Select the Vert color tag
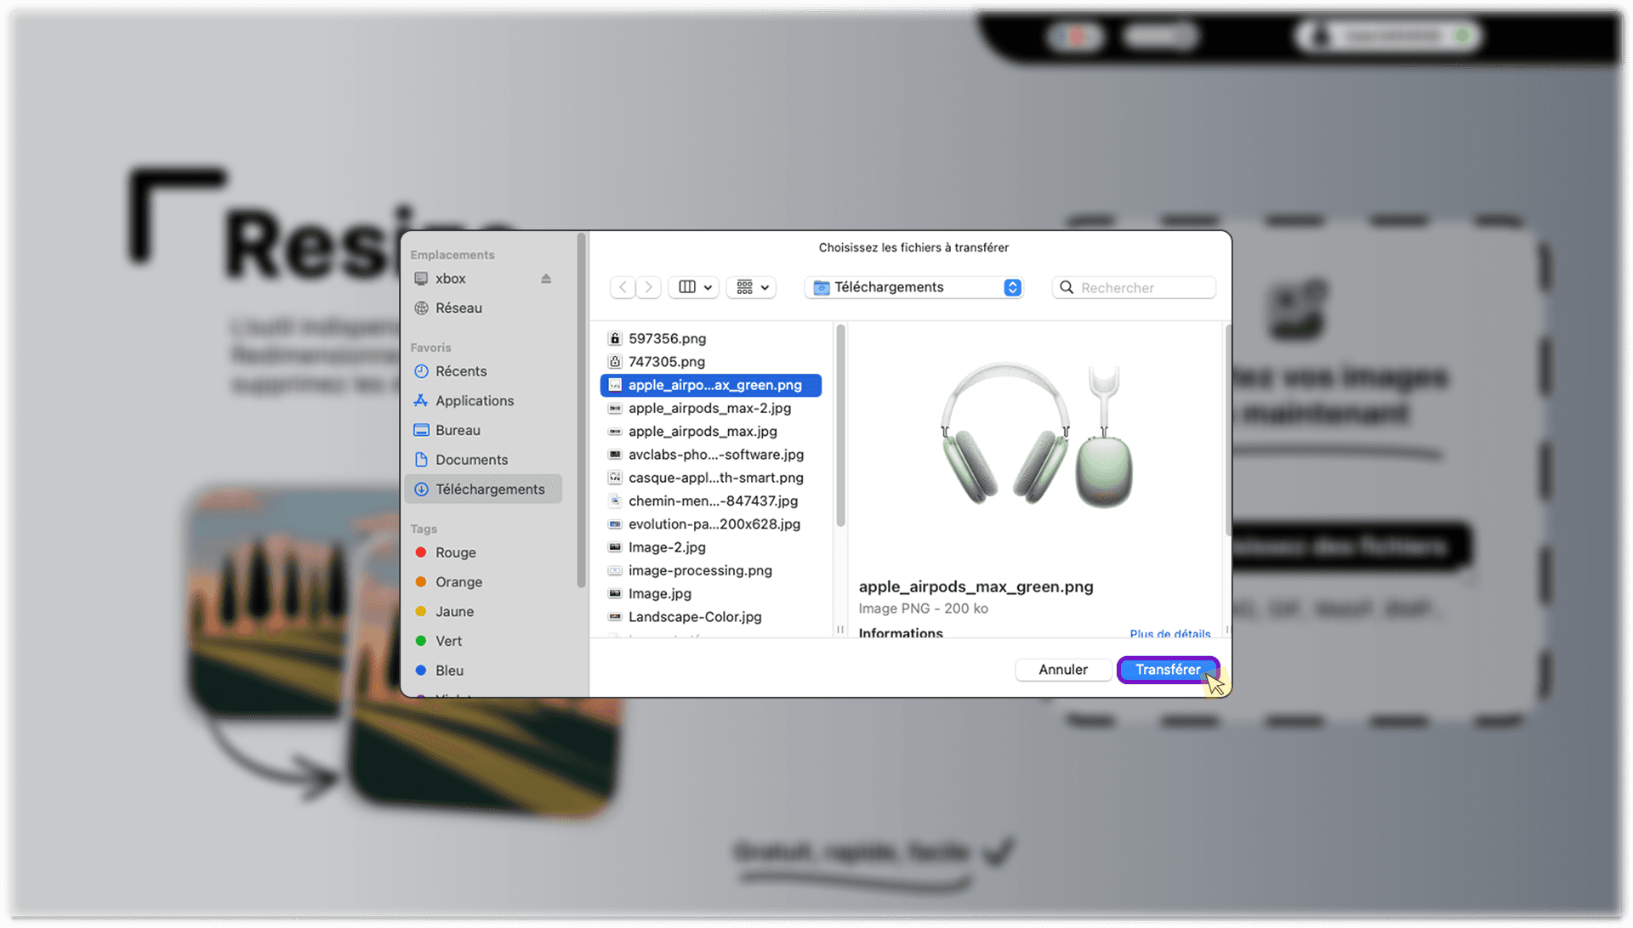Image resolution: width=1633 pixels, height=928 pixels. pyautogui.click(x=448, y=641)
